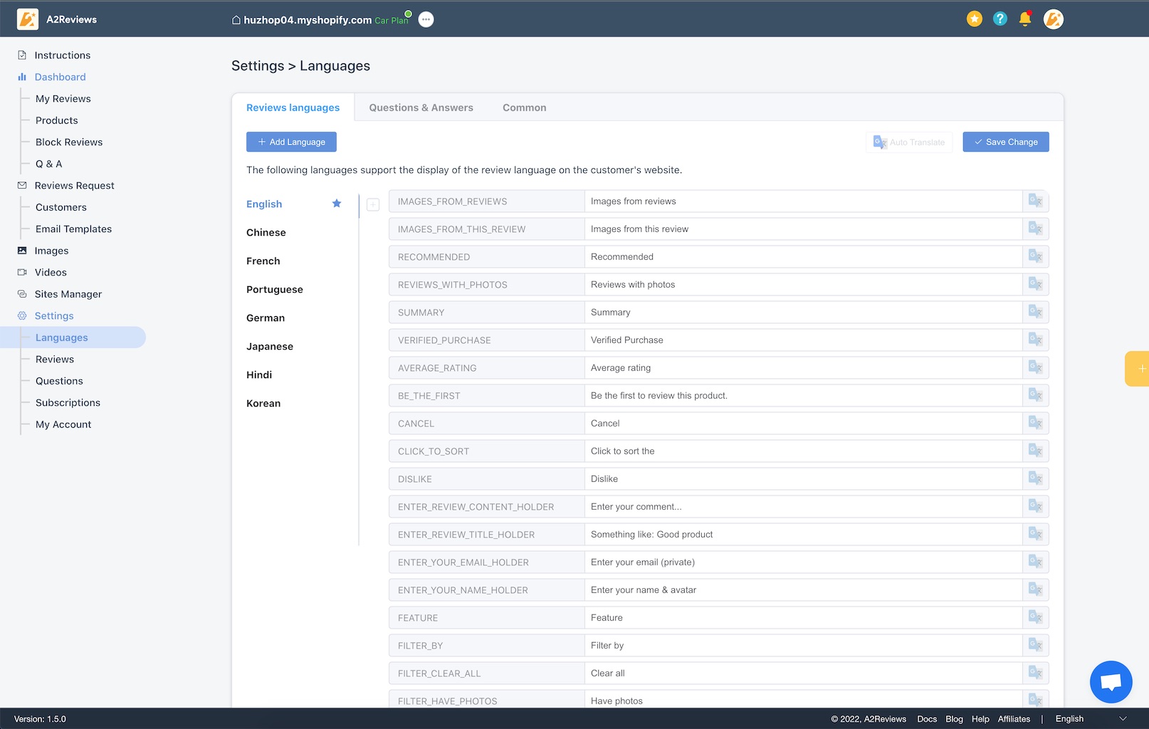Click the gold star icon in header
Screen dimensions: 1149x729
[975, 19]
